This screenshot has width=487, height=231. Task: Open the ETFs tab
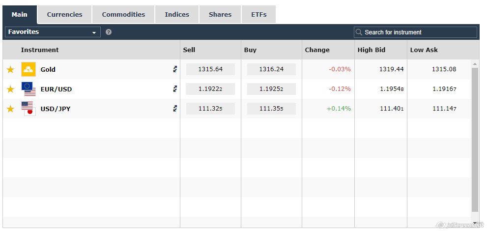(258, 15)
